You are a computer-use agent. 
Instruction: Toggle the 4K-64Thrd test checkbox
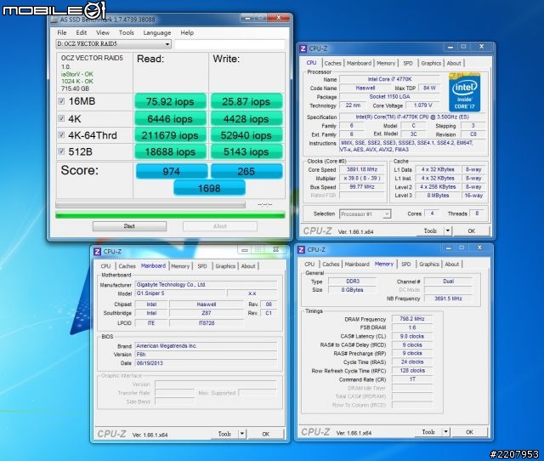[x=61, y=134]
